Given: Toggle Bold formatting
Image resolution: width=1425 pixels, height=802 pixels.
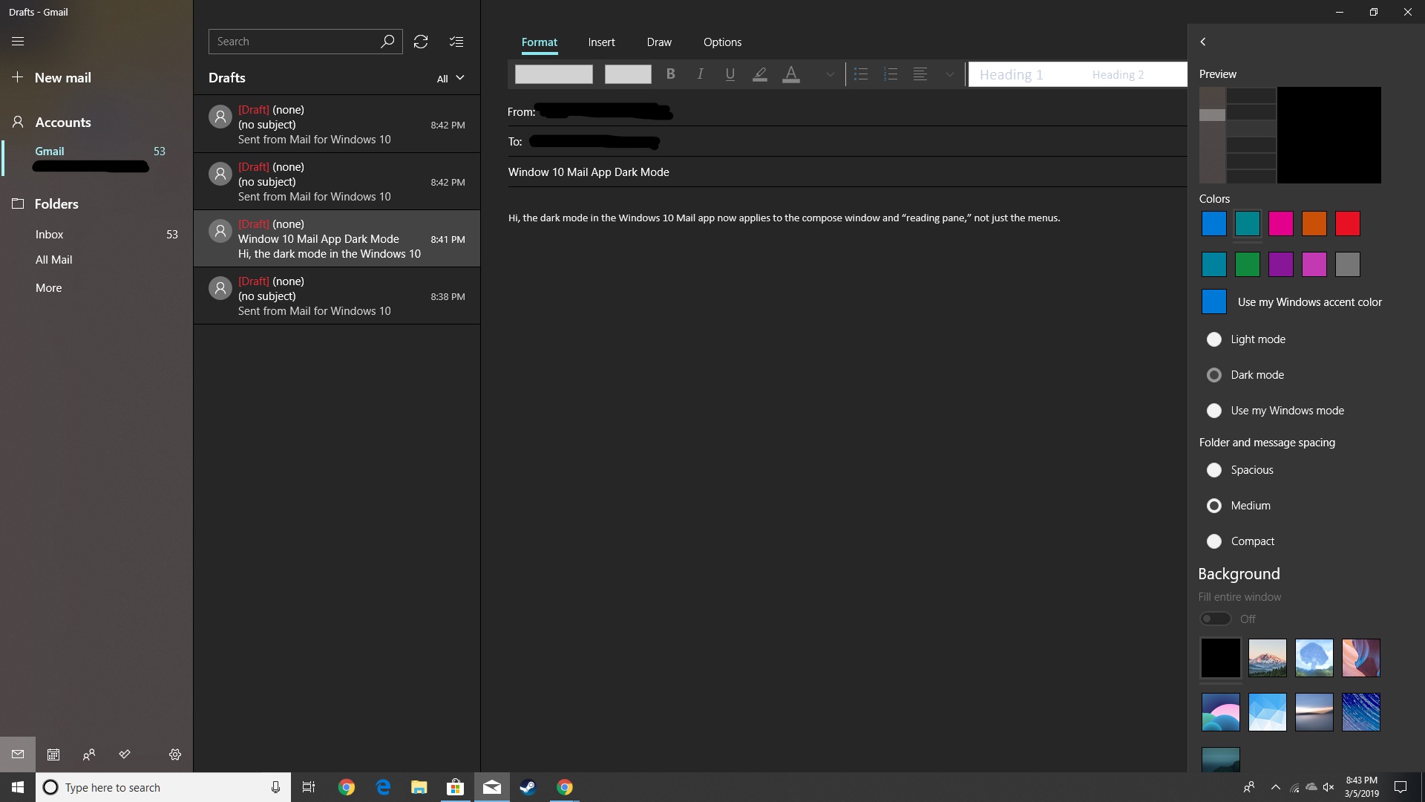Looking at the screenshot, I should [670, 74].
